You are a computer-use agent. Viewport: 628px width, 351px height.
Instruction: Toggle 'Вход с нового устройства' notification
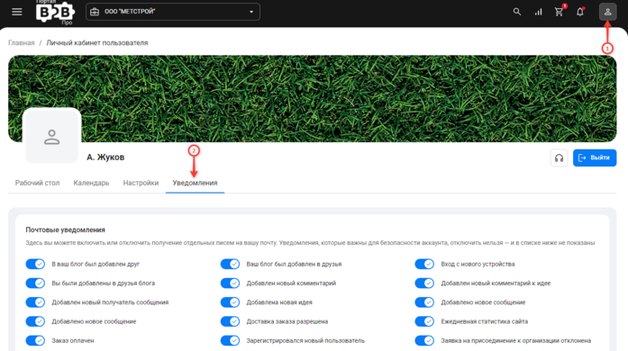[424, 265]
